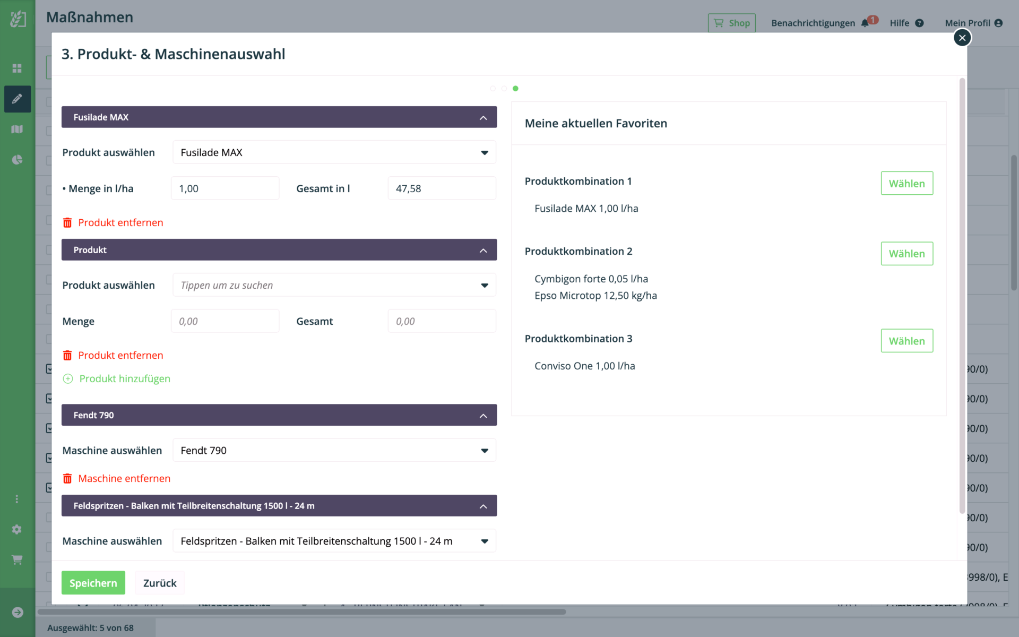Image resolution: width=1019 pixels, height=637 pixels.
Task: Click 'Conviso One 1,00 l/ha' text
Action: coord(585,366)
